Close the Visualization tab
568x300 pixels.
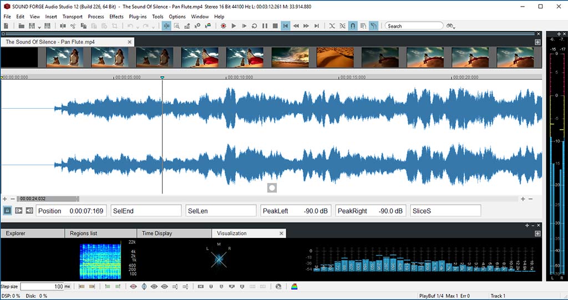coord(281,233)
